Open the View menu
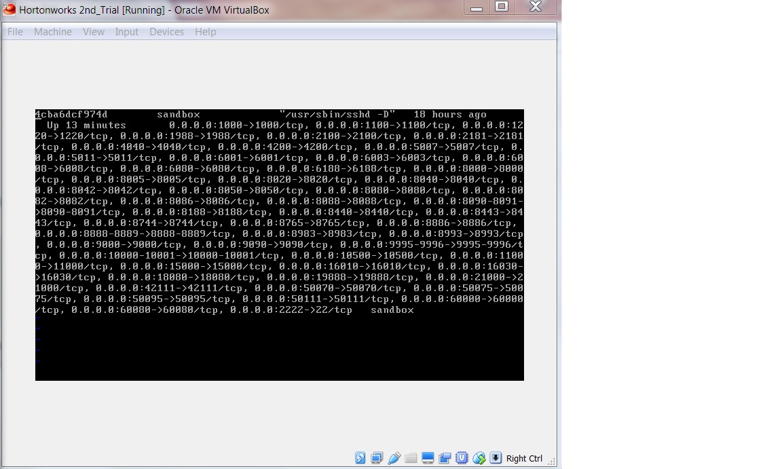This screenshot has height=469, width=782. [93, 31]
